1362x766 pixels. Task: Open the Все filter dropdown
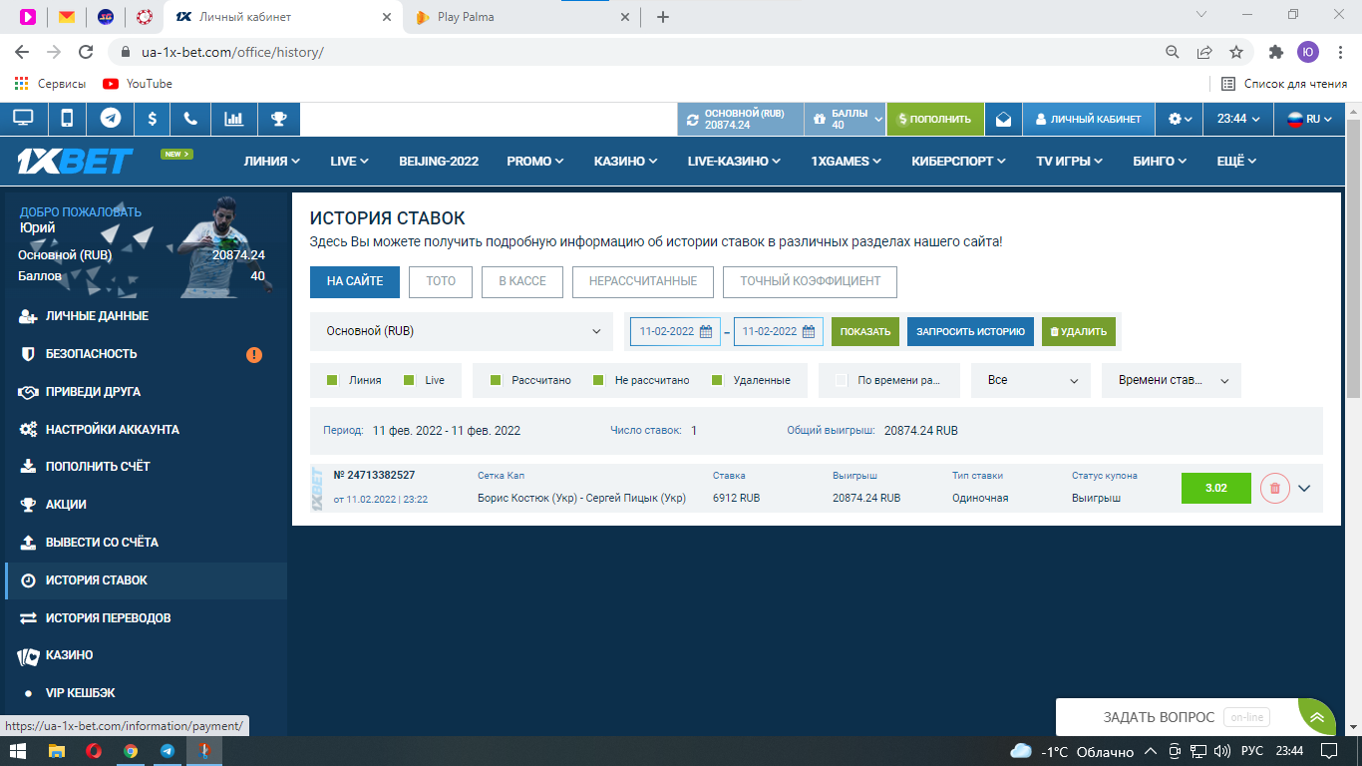point(1032,380)
